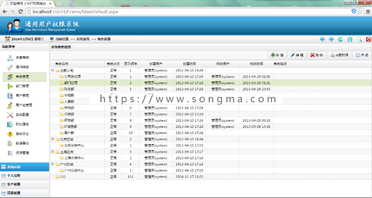The height and width of the screenshot is (198, 372).
Task: Select the 行政部 role row
Action: coord(211,114)
